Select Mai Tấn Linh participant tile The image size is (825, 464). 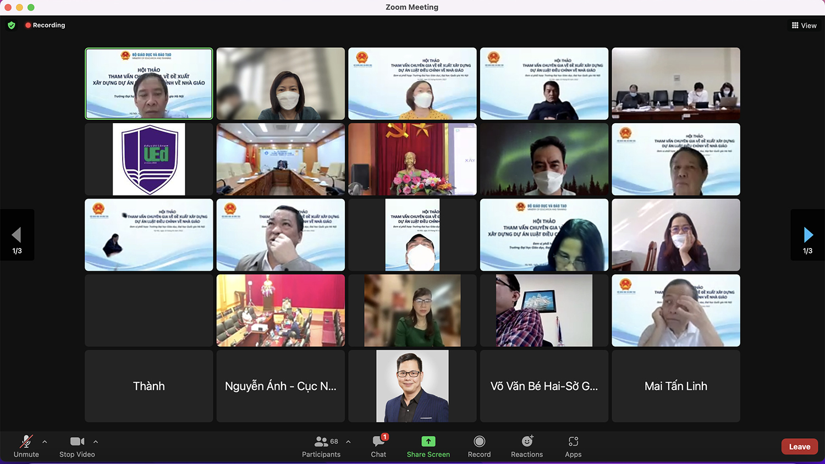[675, 386]
